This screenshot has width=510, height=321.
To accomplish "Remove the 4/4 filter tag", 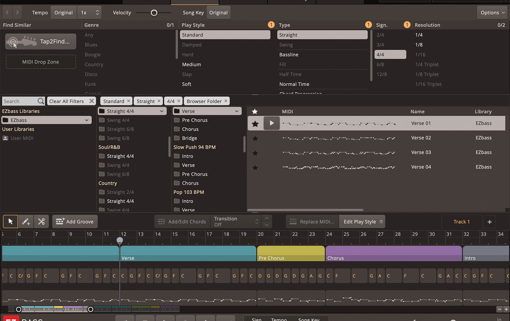I will point(178,101).
